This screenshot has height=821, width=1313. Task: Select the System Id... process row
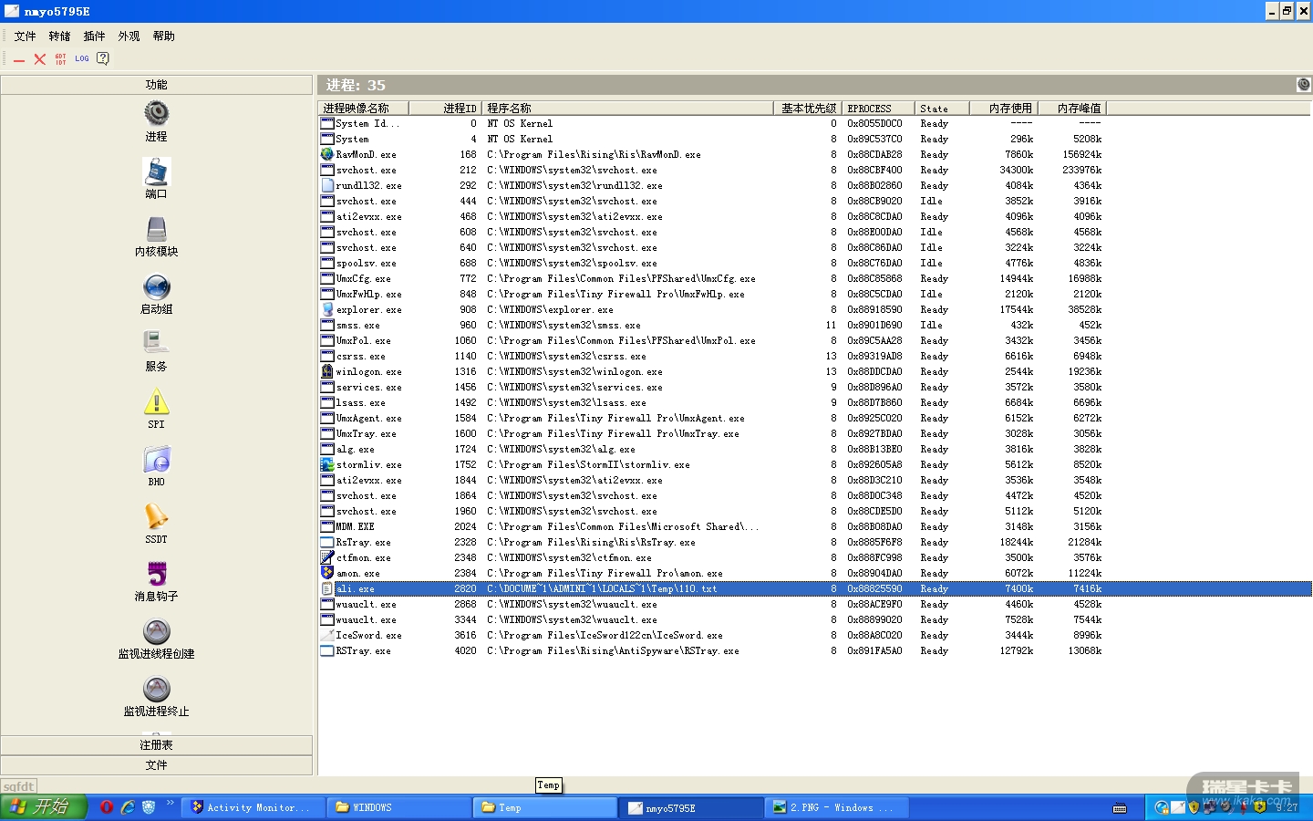tap(815, 123)
